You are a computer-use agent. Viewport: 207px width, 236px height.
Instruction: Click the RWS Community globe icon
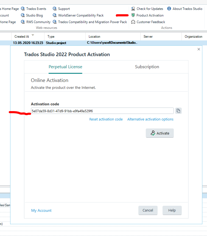pyautogui.click(x=23, y=22)
